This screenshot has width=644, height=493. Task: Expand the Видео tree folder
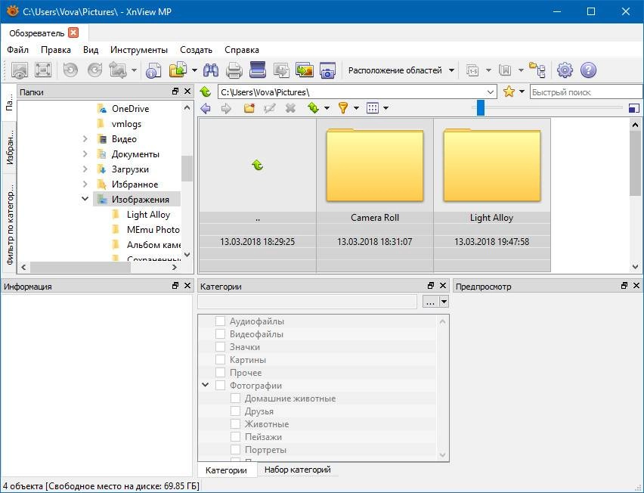pos(85,139)
